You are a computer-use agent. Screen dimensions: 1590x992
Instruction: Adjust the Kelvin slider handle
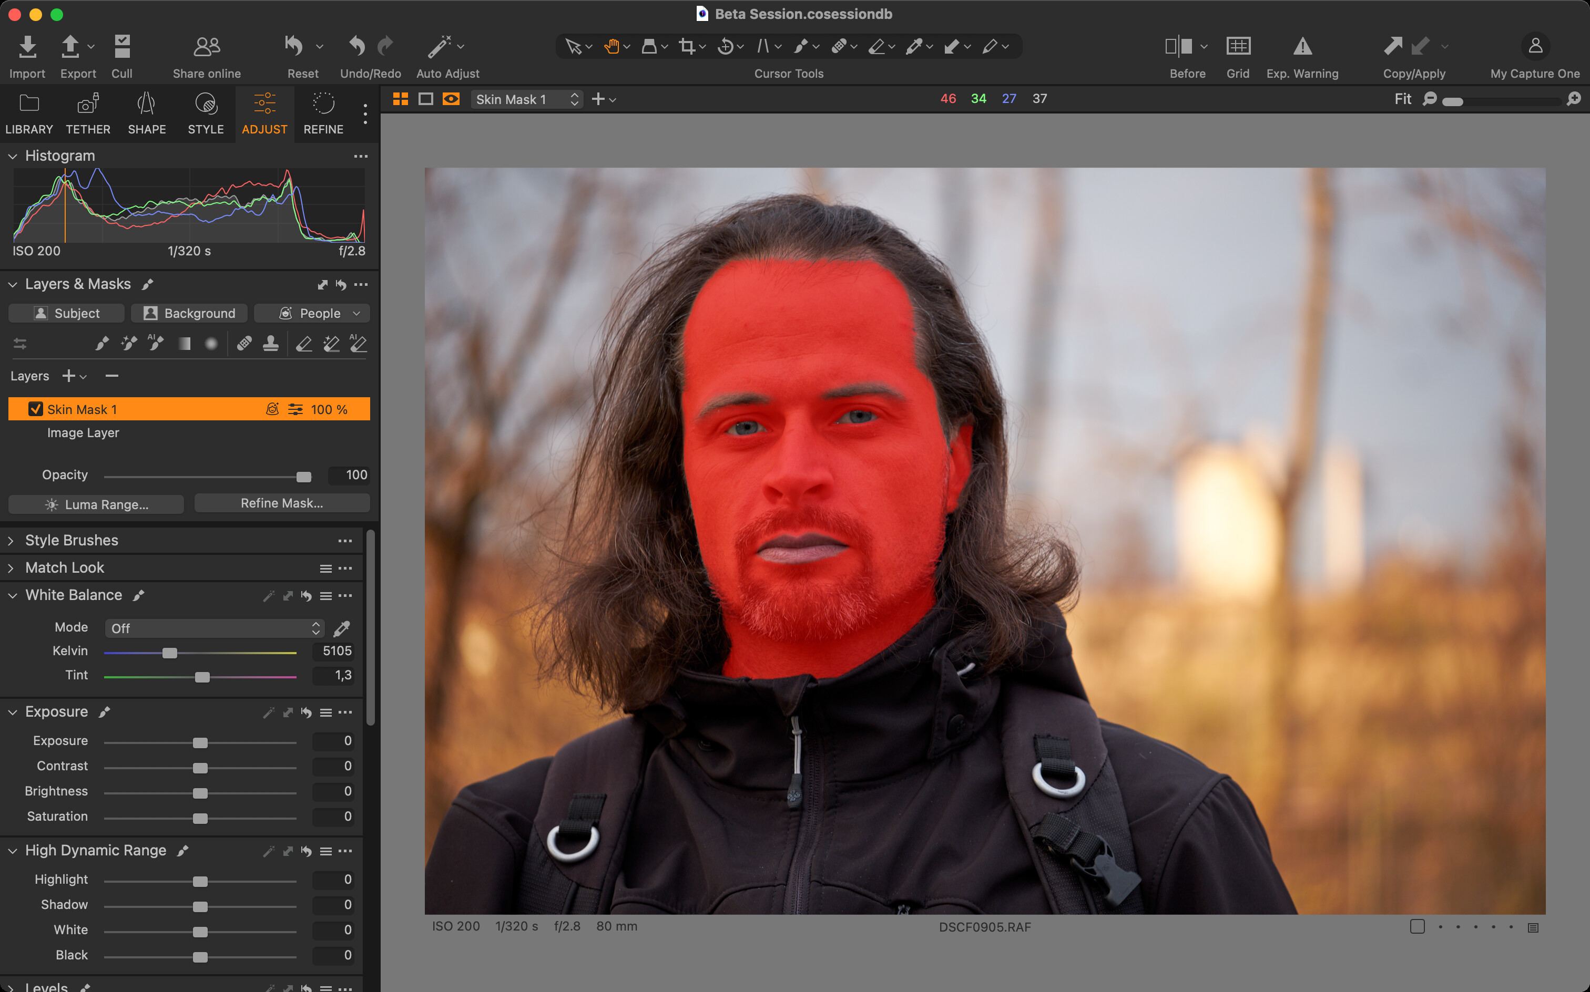tap(169, 653)
